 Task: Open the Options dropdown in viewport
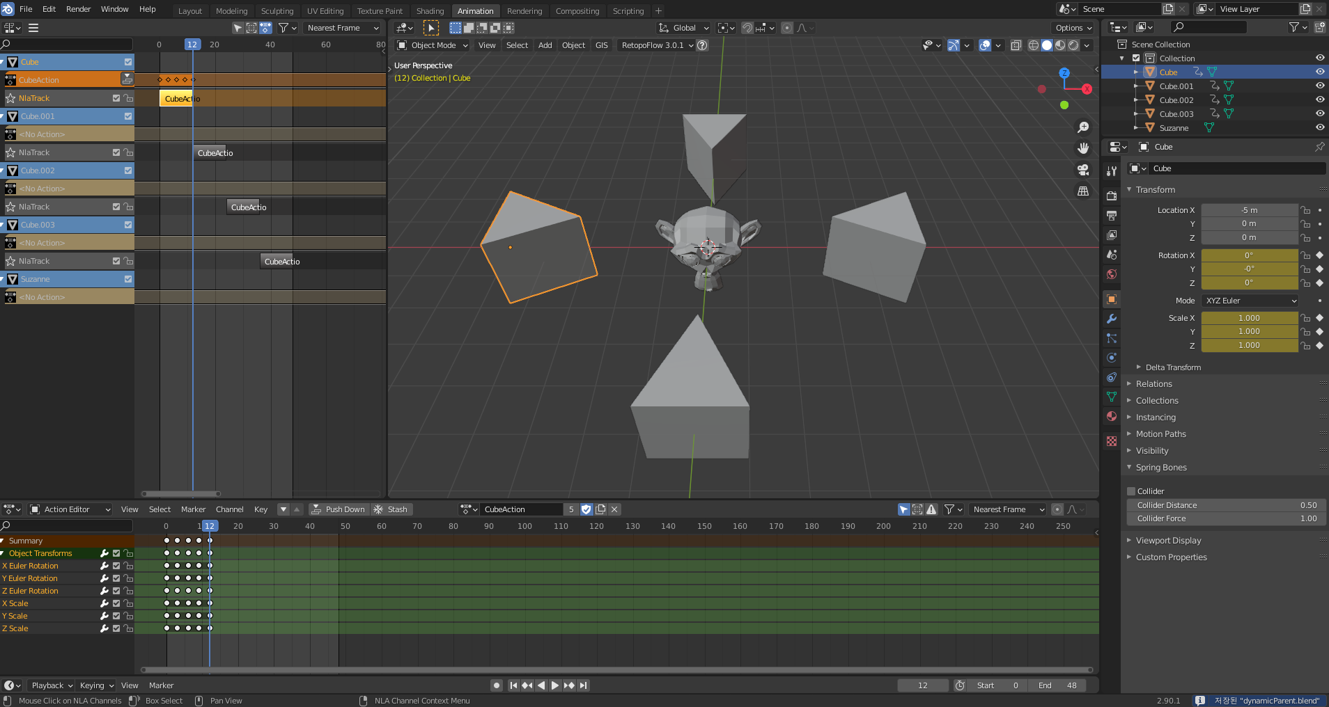tap(1073, 28)
